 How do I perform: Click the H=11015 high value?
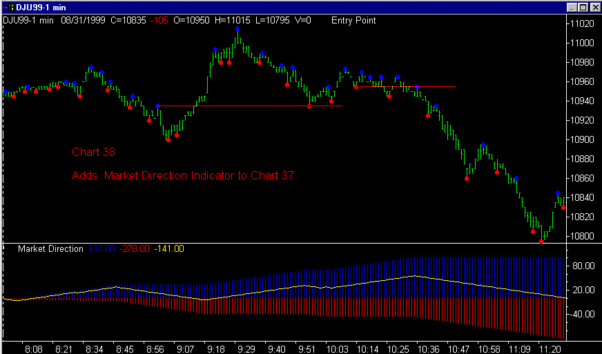[232, 20]
